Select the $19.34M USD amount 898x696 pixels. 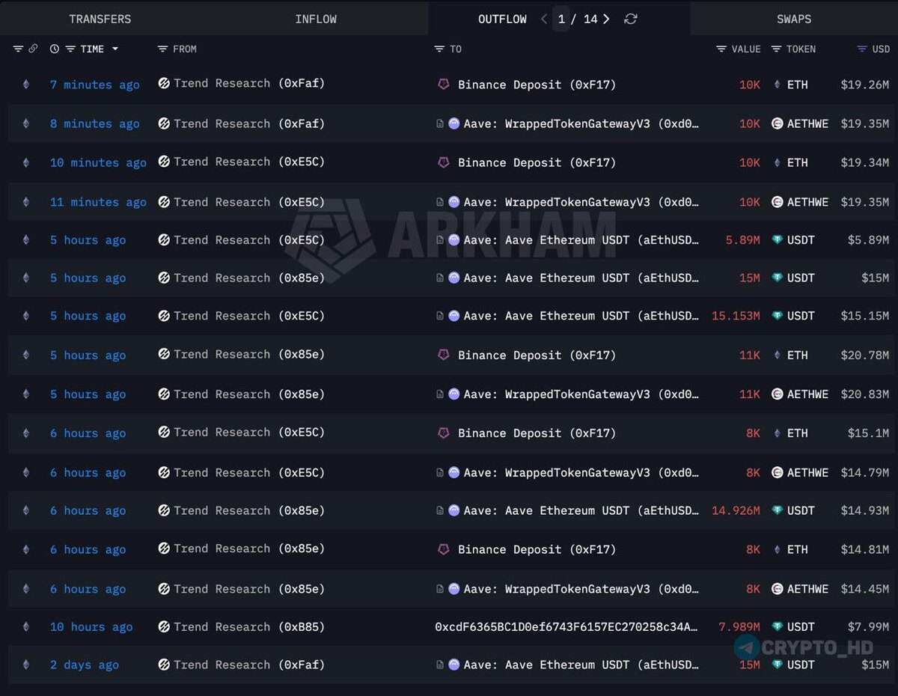coord(865,162)
